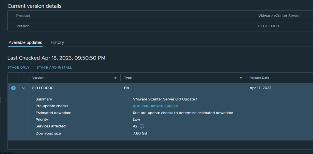Click the Download size label
This screenshot has height=154, width=313.
pyautogui.click(x=48, y=134)
